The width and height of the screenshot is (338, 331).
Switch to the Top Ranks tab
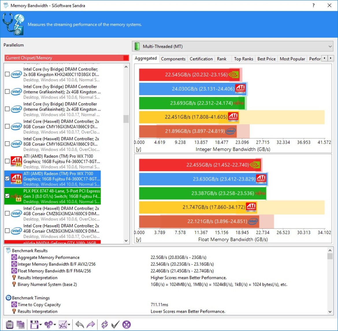[x=244, y=59]
